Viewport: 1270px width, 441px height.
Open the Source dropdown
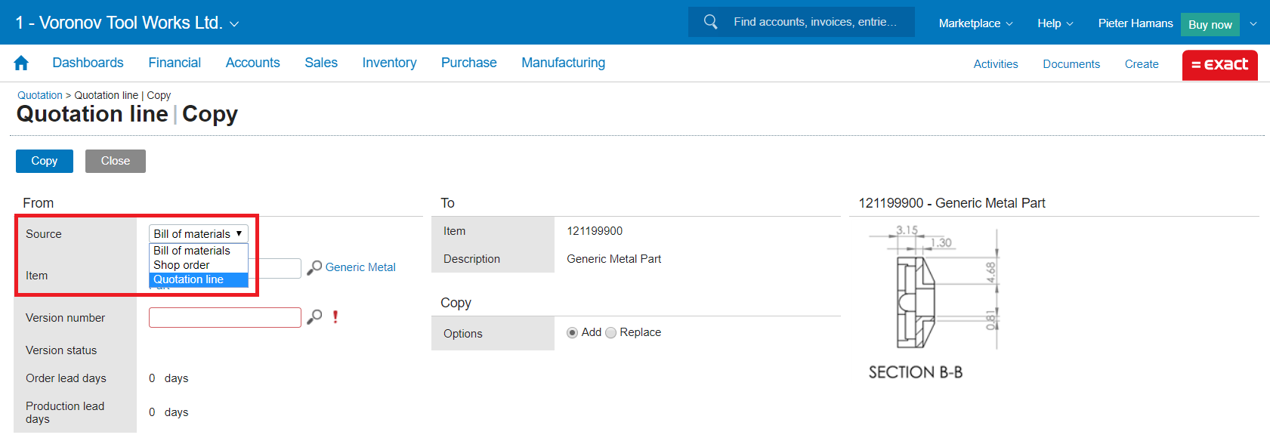[x=198, y=234]
